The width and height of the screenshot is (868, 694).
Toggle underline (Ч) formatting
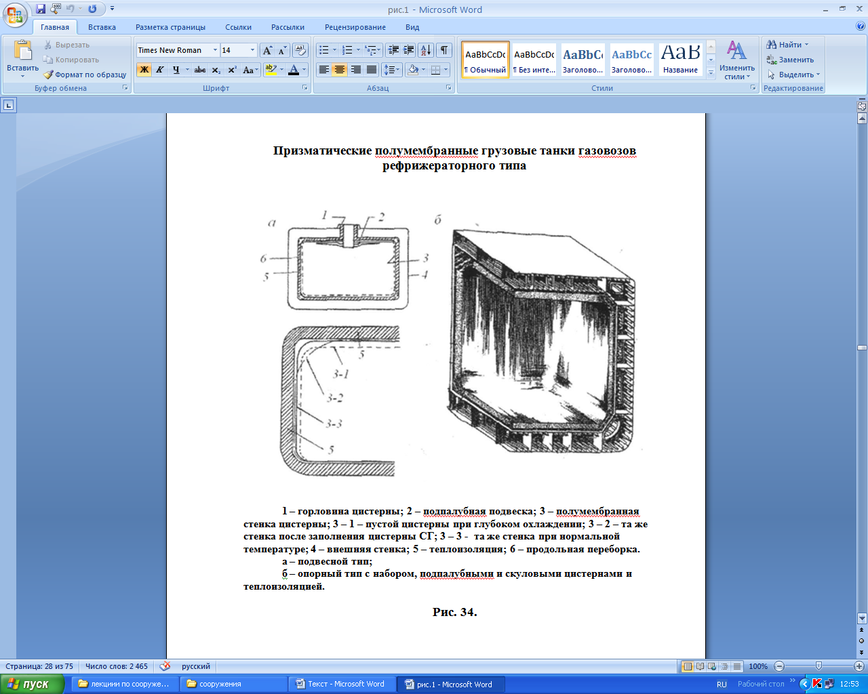click(x=176, y=70)
